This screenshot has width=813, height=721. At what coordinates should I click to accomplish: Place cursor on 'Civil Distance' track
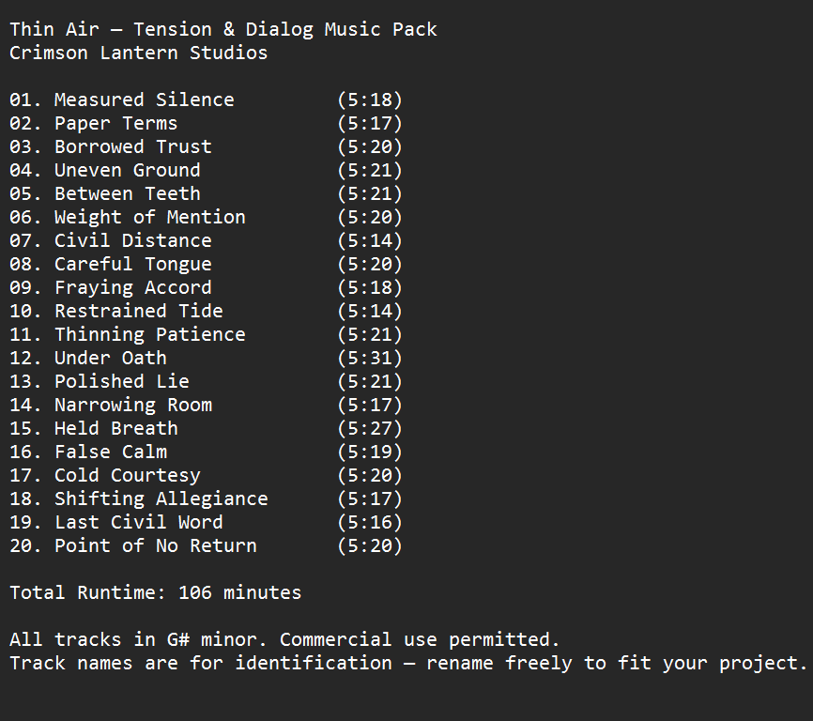[x=132, y=240]
